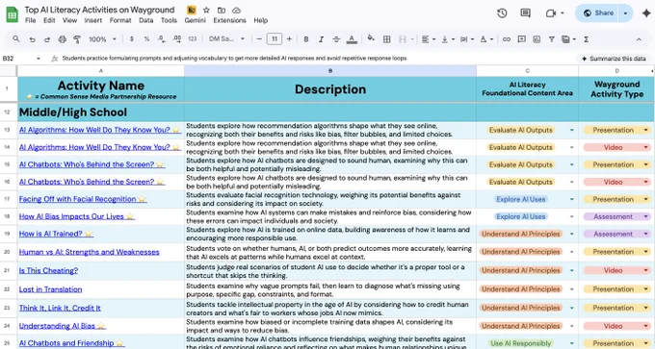
Task: Open the Lost in Translation link
Action: 50,289
